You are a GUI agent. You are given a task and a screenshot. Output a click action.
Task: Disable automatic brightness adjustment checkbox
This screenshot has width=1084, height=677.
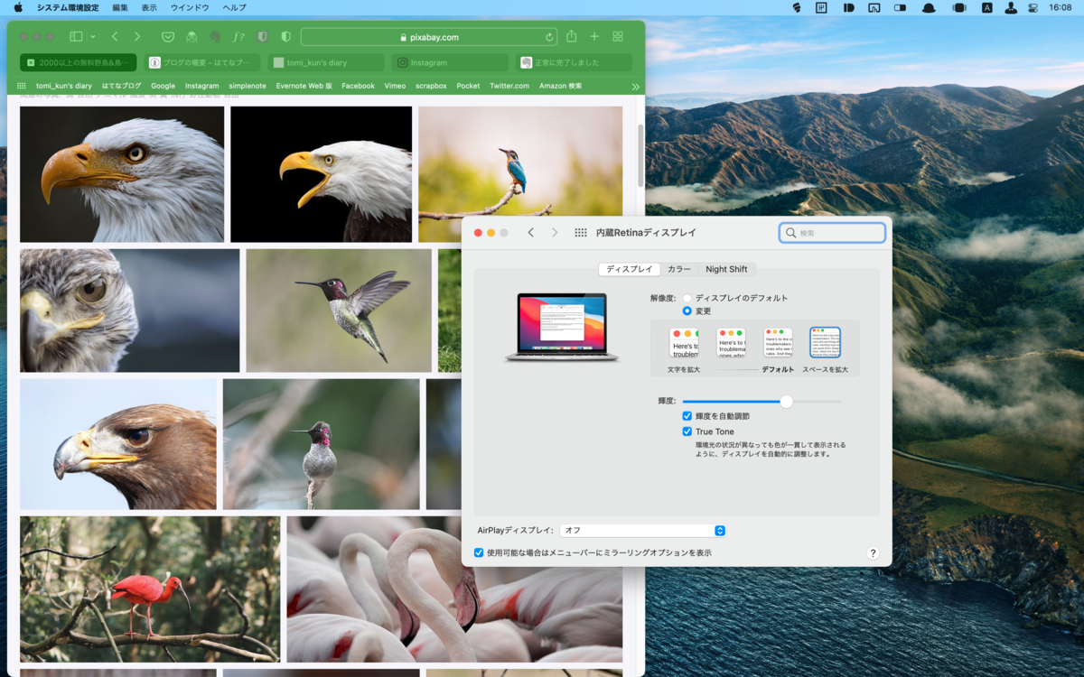click(x=687, y=416)
